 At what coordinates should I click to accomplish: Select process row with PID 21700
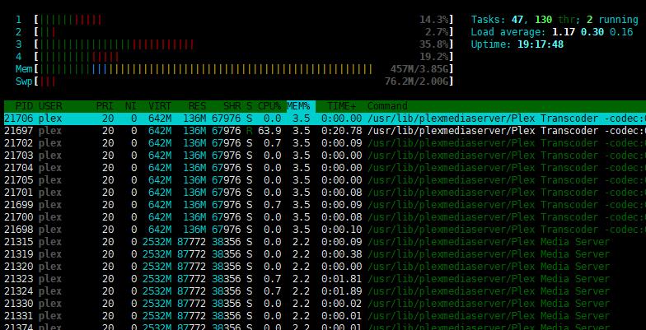(325, 217)
